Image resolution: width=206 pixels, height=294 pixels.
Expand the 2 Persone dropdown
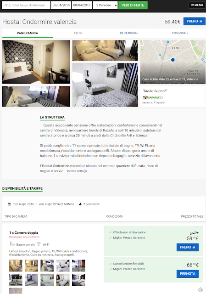[x=105, y=5]
